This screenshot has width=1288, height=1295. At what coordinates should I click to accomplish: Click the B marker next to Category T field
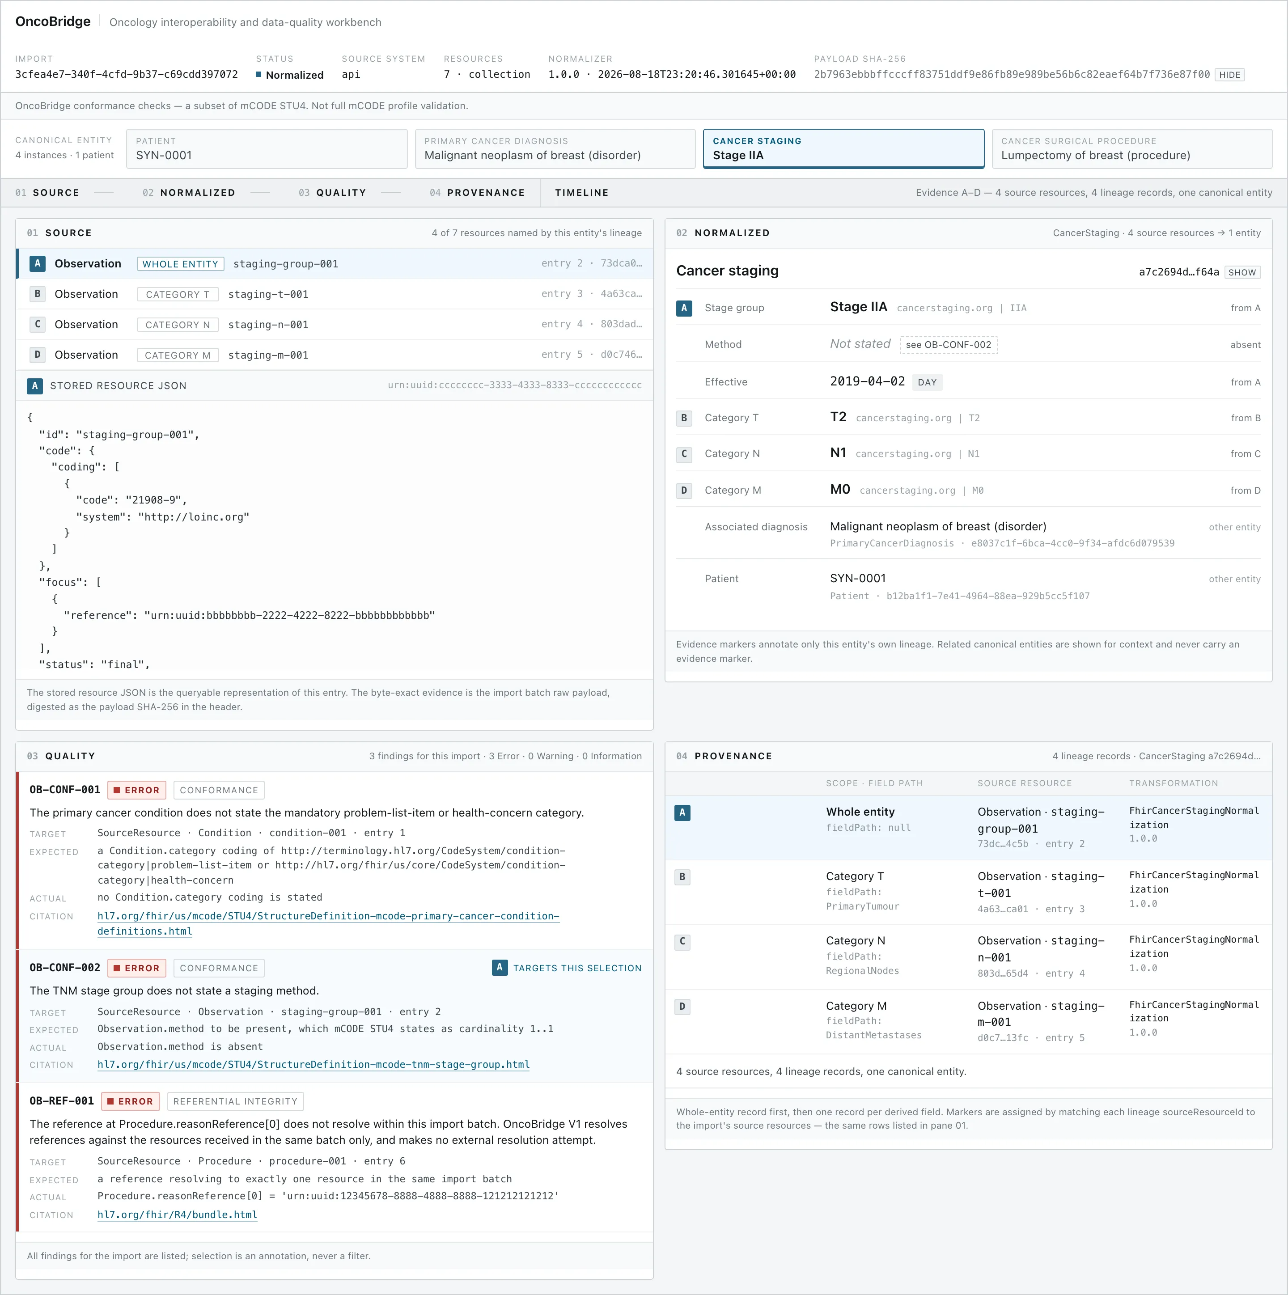pyautogui.click(x=684, y=418)
